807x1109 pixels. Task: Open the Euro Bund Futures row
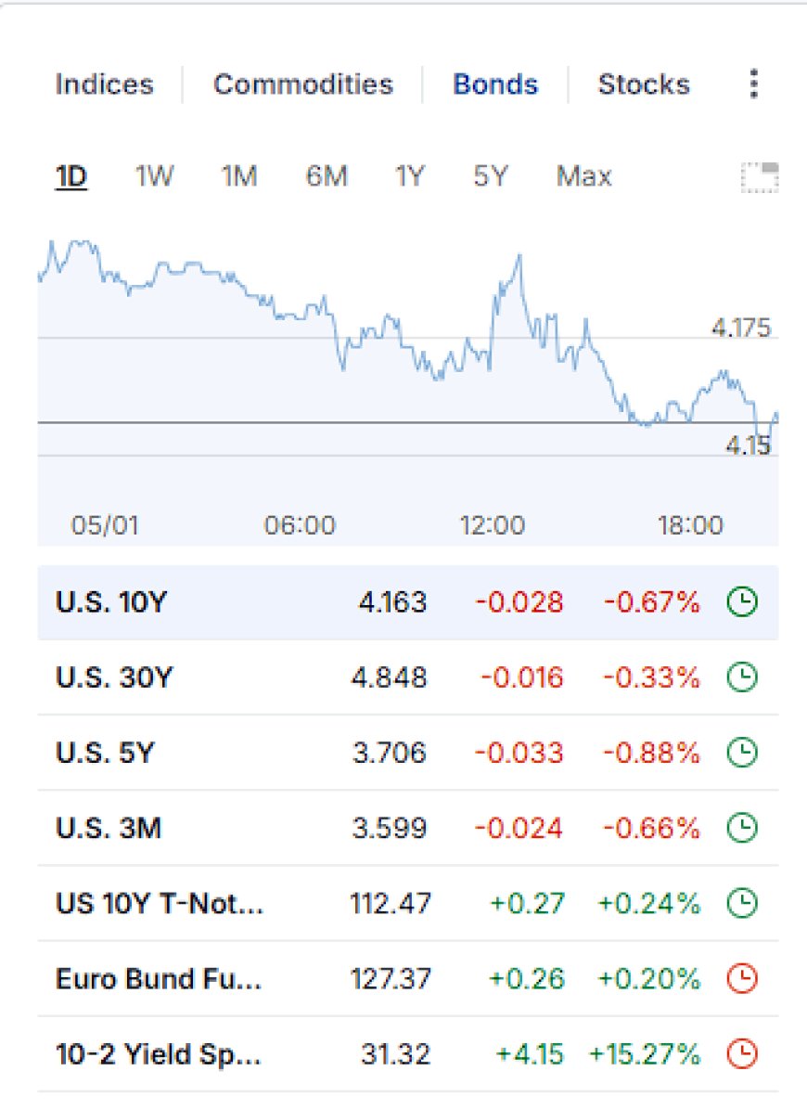click(408, 979)
